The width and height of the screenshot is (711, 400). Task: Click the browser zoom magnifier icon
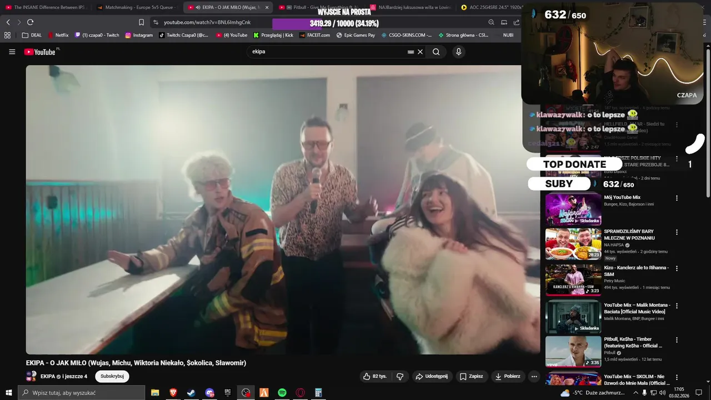point(491,22)
